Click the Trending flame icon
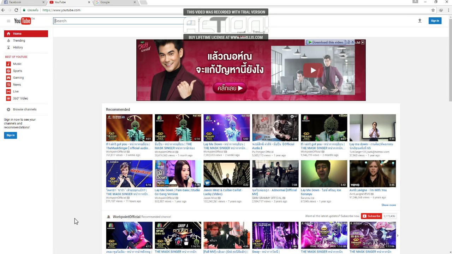Image resolution: width=452 pixels, height=254 pixels. [8, 41]
